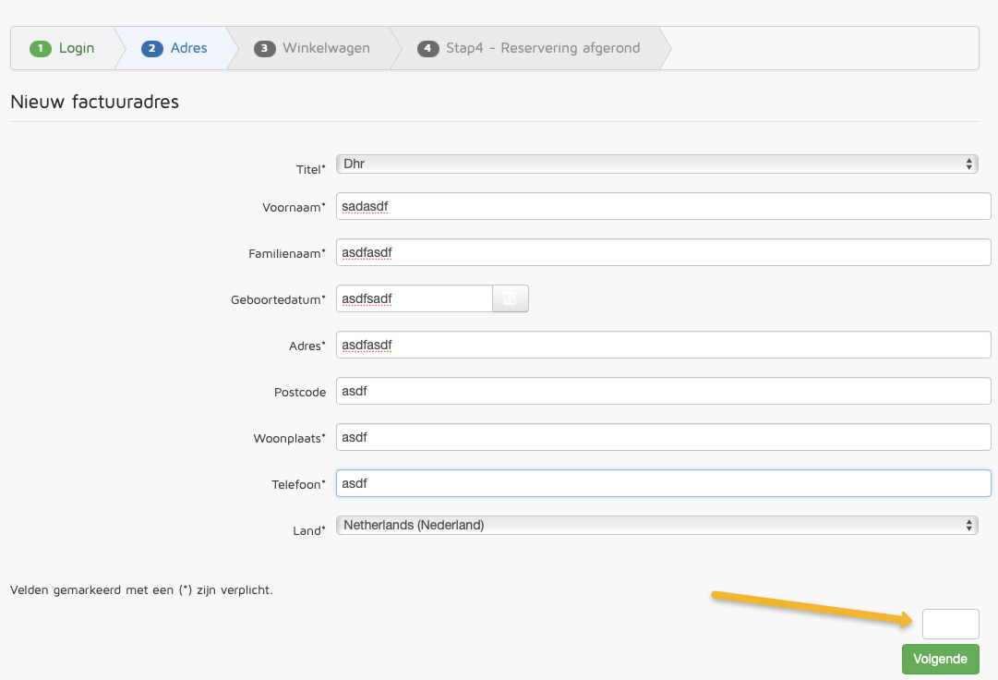
Task: Click the Adres step label text
Action: 189,48
